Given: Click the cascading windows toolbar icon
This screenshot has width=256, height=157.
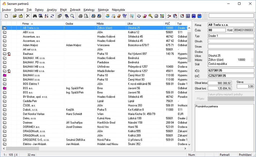Looking at the screenshot, I should (x=66, y=16).
